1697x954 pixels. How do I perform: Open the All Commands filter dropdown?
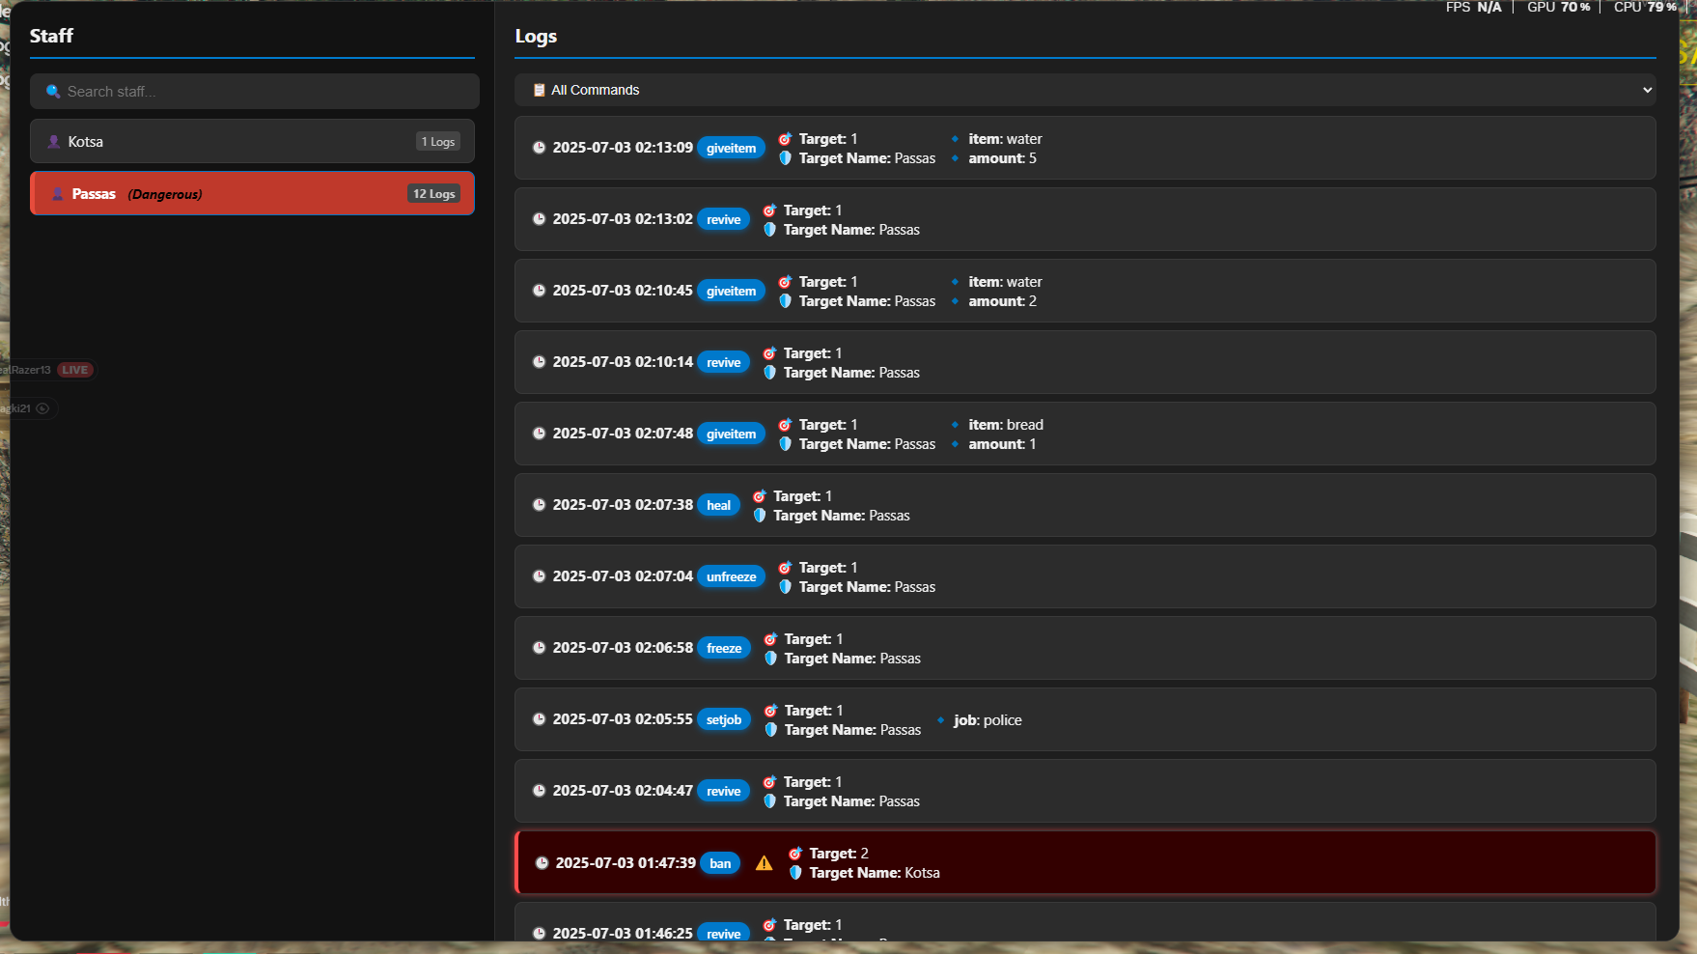(1085, 90)
